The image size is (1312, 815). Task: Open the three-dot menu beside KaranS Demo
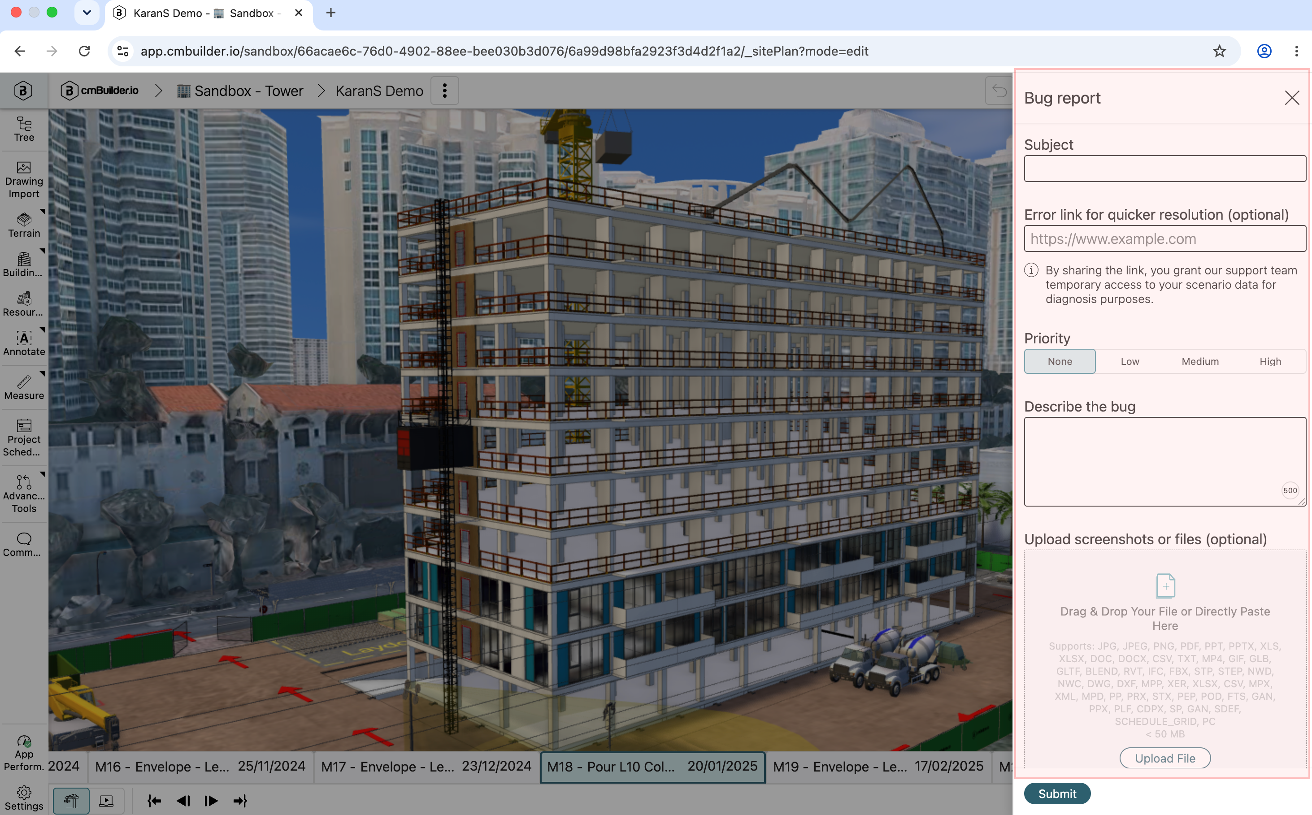[445, 91]
